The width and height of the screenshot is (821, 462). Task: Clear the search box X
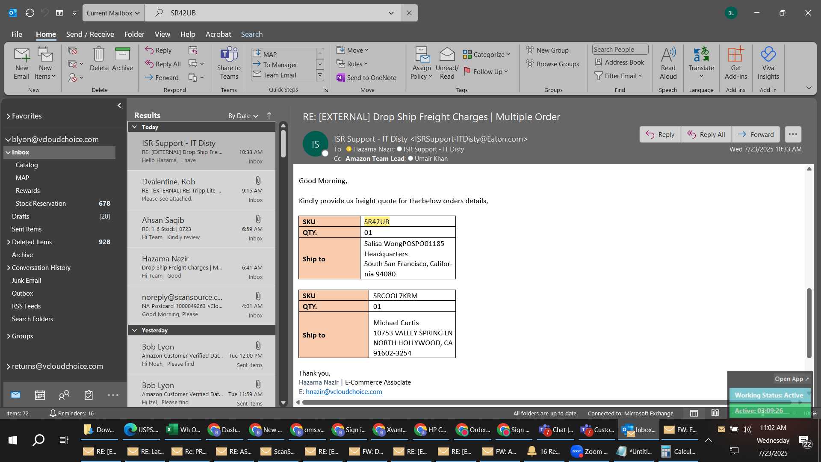409,13
